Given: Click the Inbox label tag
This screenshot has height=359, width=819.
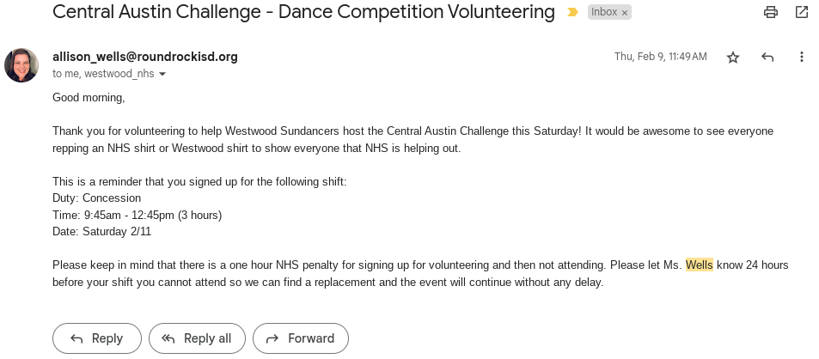Looking at the screenshot, I should click(604, 12).
